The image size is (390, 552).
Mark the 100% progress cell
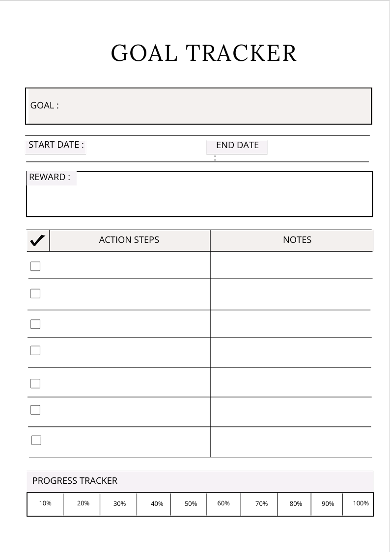tap(361, 504)
